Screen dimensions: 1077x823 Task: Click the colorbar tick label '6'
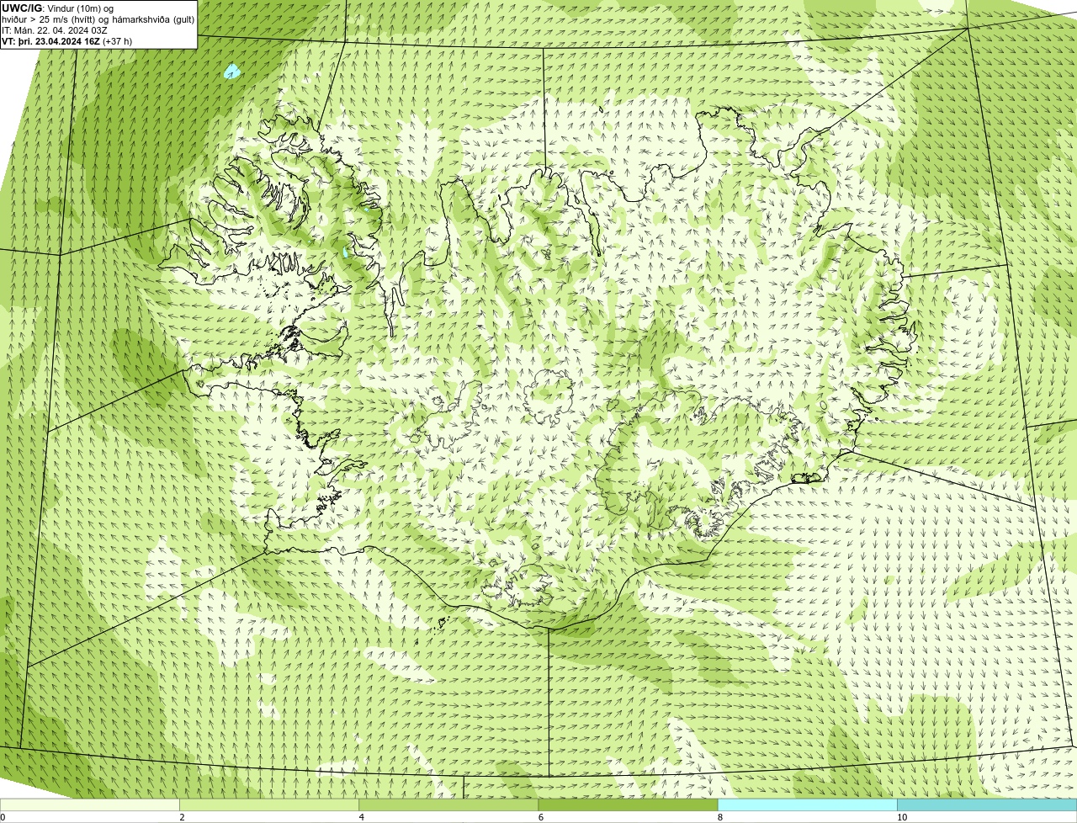(x=540, y=817)
